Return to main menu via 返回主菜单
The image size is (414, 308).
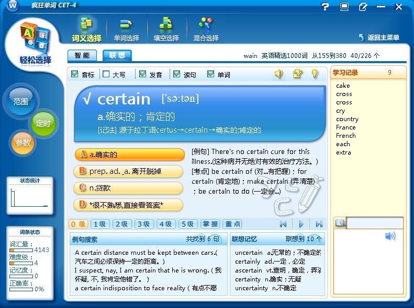379,38
